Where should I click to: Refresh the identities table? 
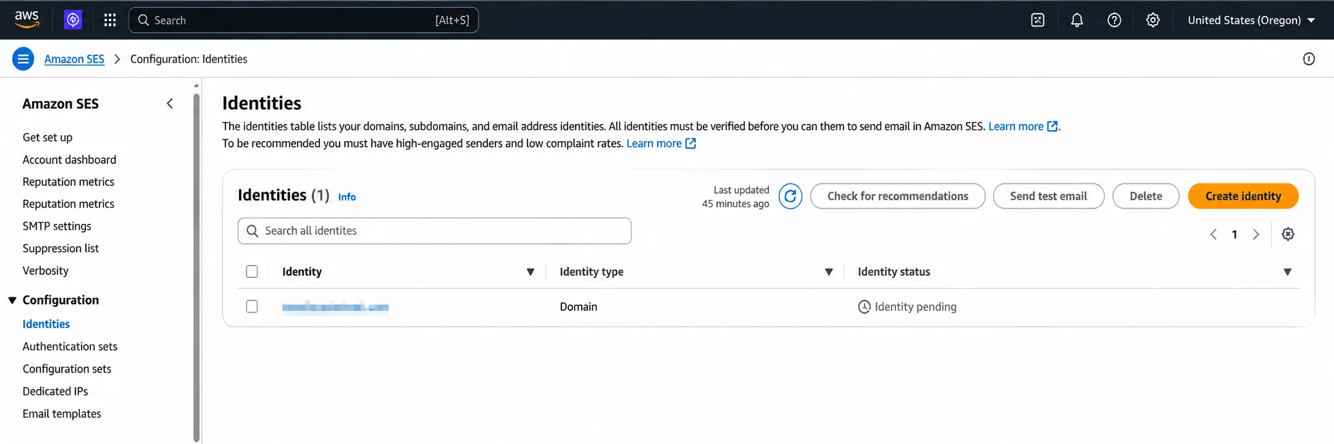790,196
